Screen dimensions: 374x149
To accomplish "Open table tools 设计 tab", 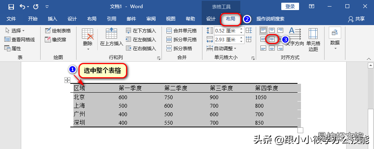I will pyautogui.click(x=211, y=19).
